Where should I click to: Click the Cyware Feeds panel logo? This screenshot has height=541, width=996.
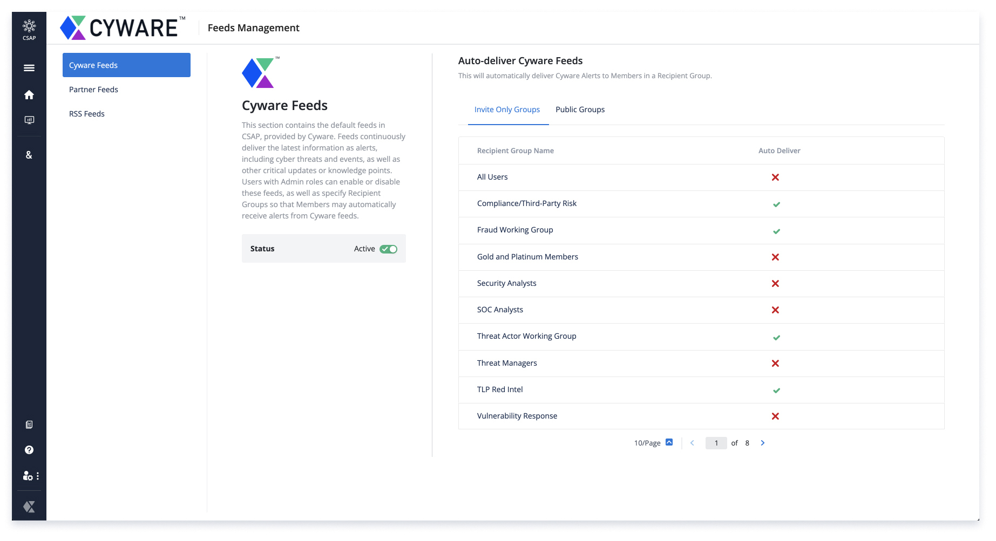click(261, 72)
